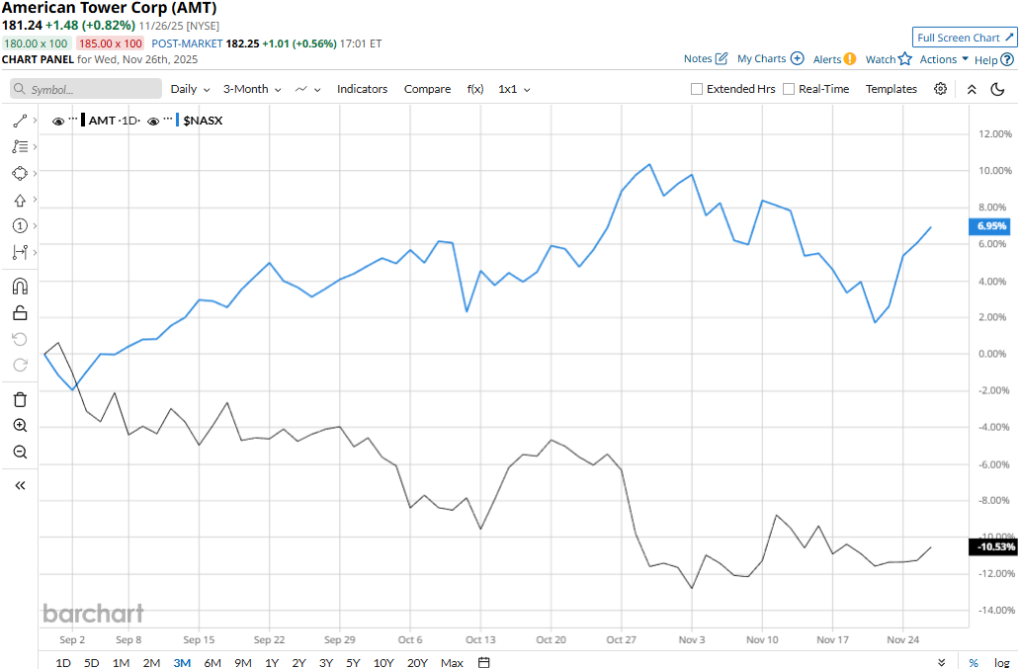Screen dimensions: 1020x669
Task: Select the arrow marker tool
Action: (20, 201)
